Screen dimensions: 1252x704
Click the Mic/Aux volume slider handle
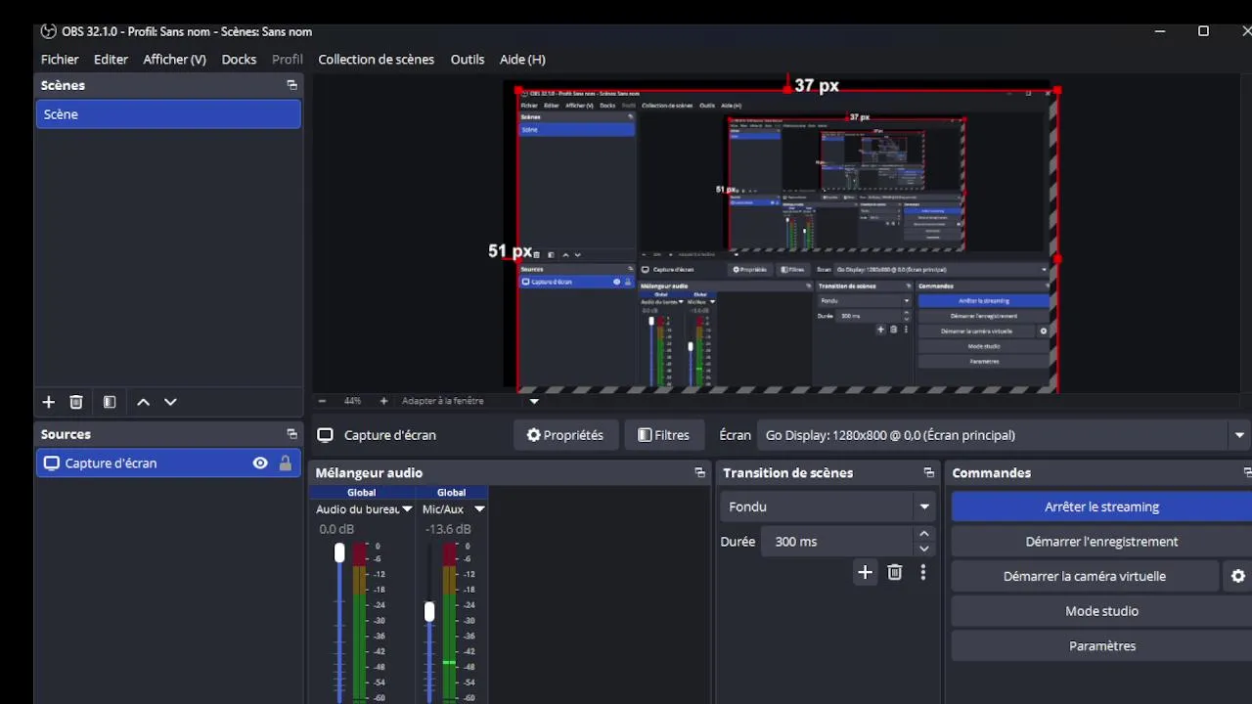[x=429, y=612]
